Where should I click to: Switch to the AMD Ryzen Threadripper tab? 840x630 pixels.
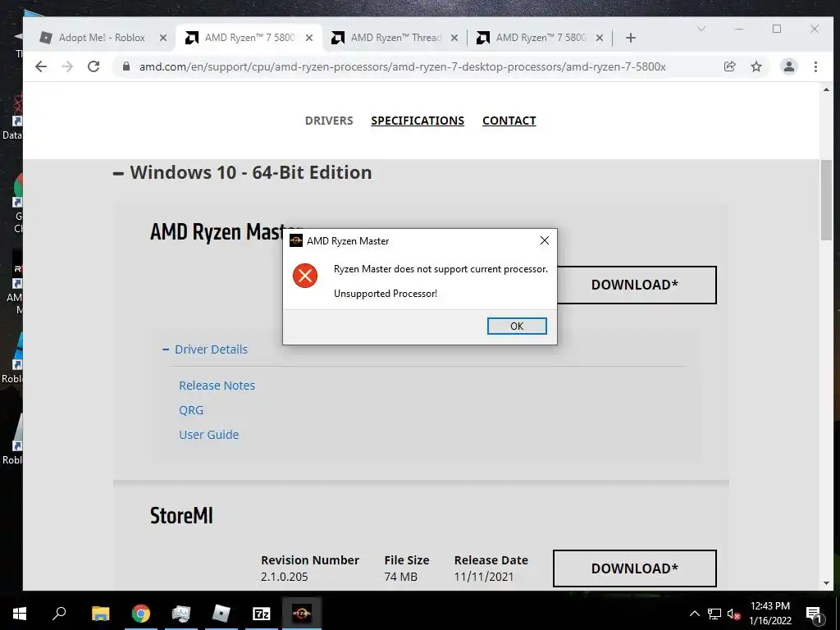[x=395, y=38]
